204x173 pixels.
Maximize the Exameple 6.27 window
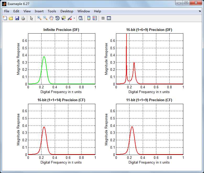coord(186,3)
